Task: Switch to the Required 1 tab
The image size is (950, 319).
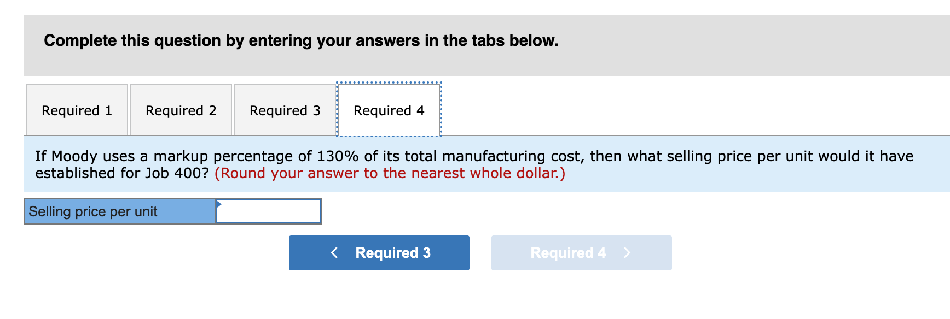Action: coord(77,110)
